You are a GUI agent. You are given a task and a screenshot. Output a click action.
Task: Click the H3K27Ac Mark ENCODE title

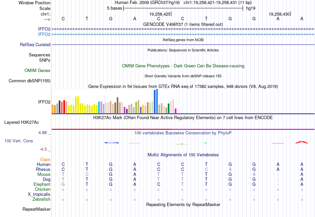pyautogui.click(x=183, y=118)
